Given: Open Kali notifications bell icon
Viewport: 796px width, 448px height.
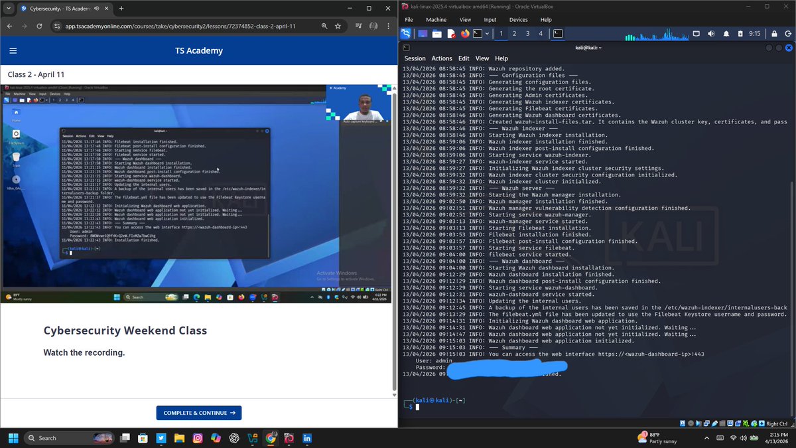Looking at the screenshot, I should (x=726, y=33).
